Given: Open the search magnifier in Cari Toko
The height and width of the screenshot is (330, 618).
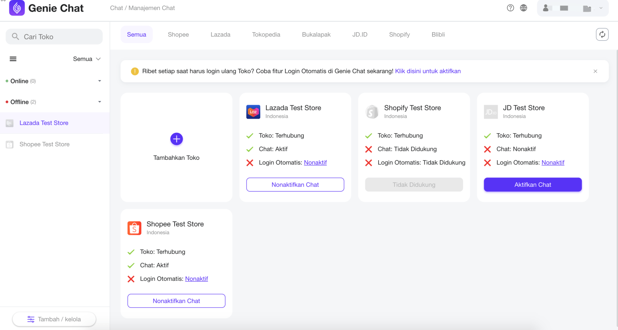Looking at the screenshot, I should 15,36.
